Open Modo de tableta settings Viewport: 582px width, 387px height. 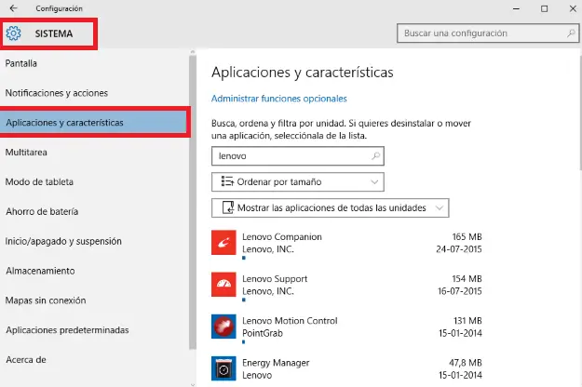coord(39,182)
